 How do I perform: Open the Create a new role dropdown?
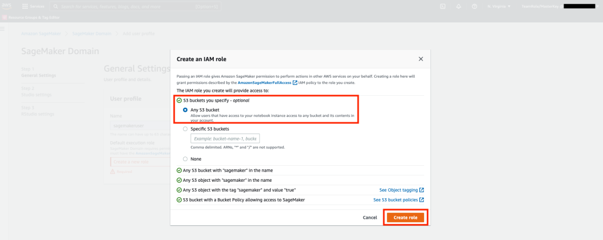140,162
